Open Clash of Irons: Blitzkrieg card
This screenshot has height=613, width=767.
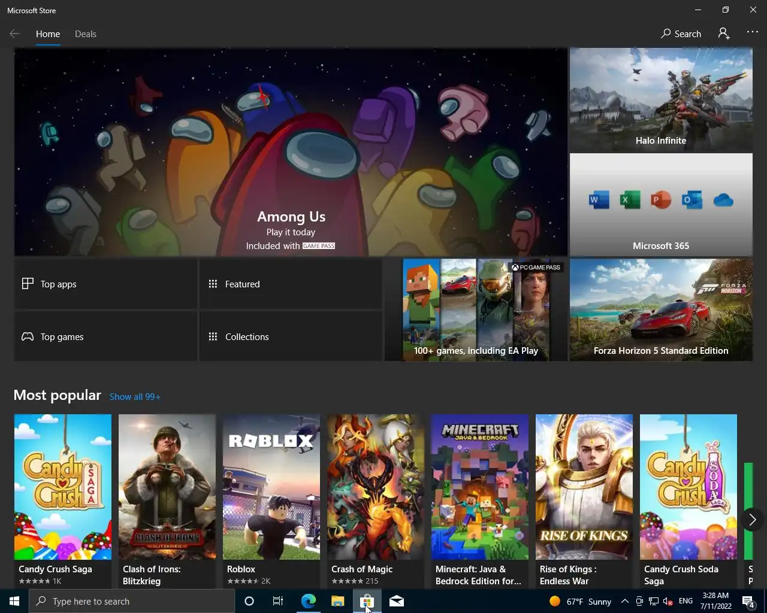[167, 500]
